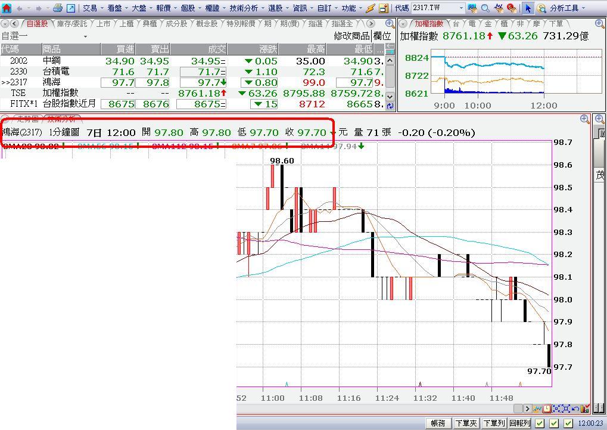Click the bar chart indicator settings icon
The image size is (607, 430).
[x=584, y=409]
